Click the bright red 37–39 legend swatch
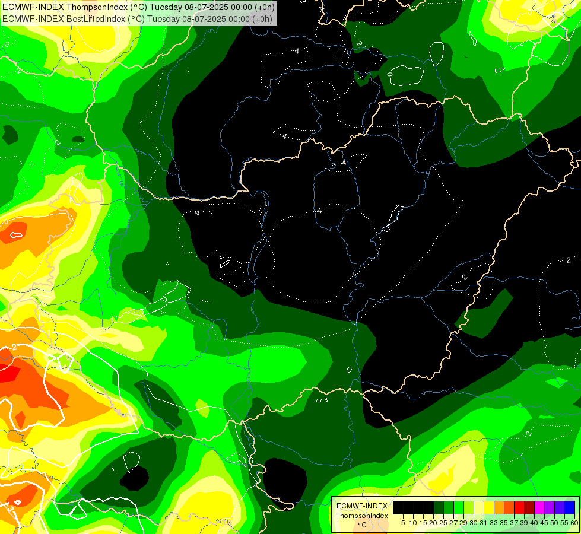Viewport: 581px width, 534px height. coord(519,507)
